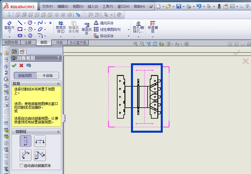
Task: Select the vertical cutting line option
Action: click(26, 141)
